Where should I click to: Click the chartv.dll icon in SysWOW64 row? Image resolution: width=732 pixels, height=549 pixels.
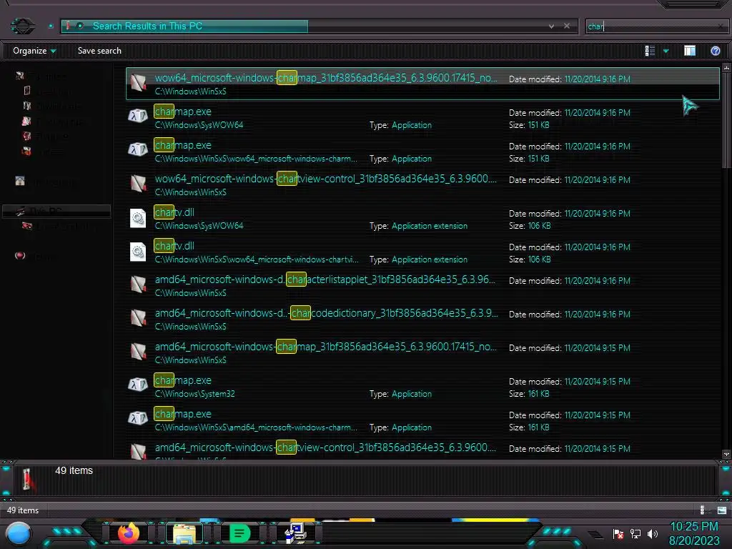pyautogui.click(x=138, y=218)
